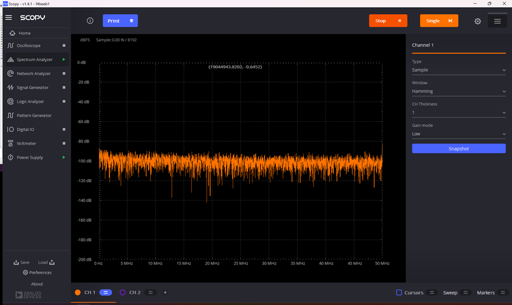Click the Analog Devices logo
This screenshot has width=512, height=305.
pyautogui.click(x=28, y=295)
